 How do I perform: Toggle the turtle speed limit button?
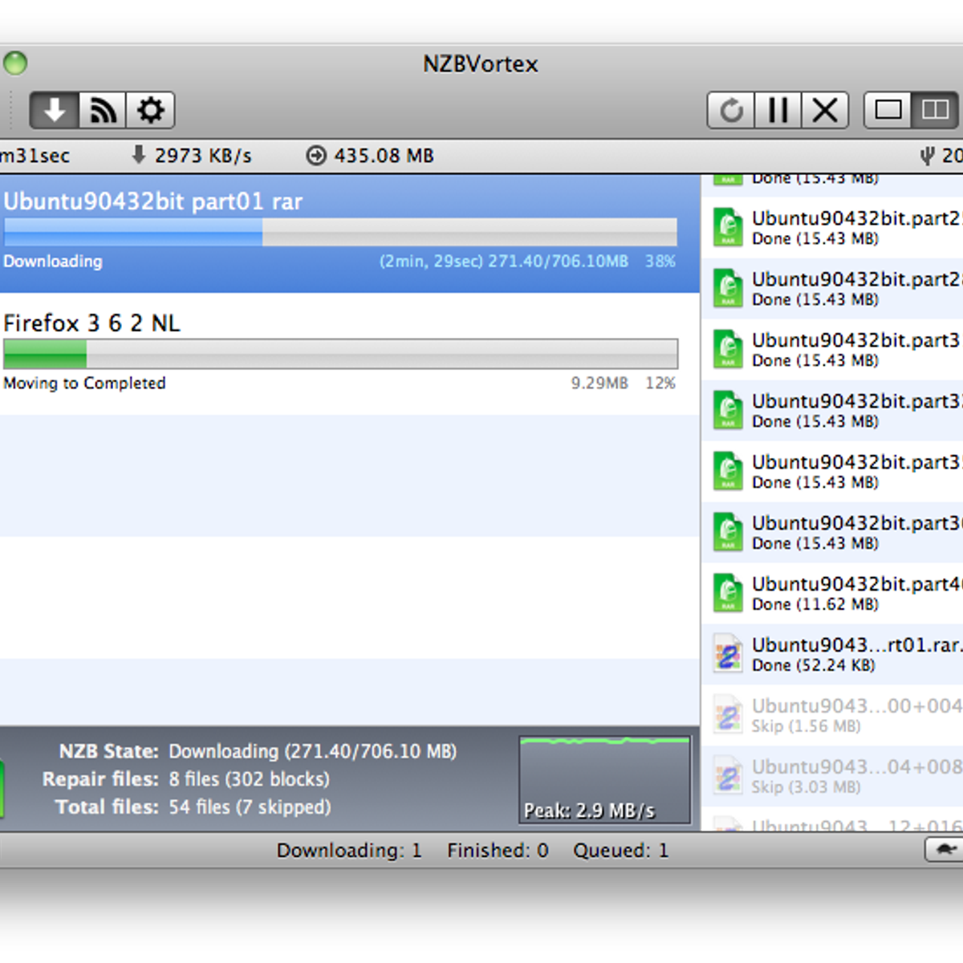coord(944,850)
